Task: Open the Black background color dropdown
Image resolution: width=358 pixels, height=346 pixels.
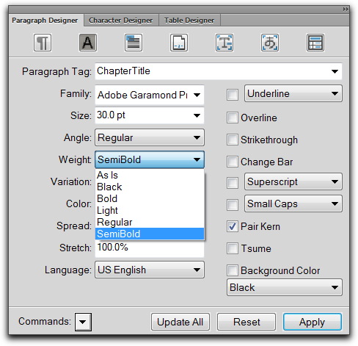Action: coord(285,287)
